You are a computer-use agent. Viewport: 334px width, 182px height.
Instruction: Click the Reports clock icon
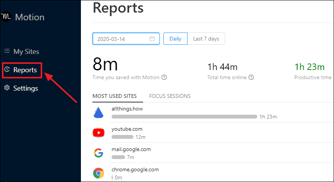[x=7, y=70]
